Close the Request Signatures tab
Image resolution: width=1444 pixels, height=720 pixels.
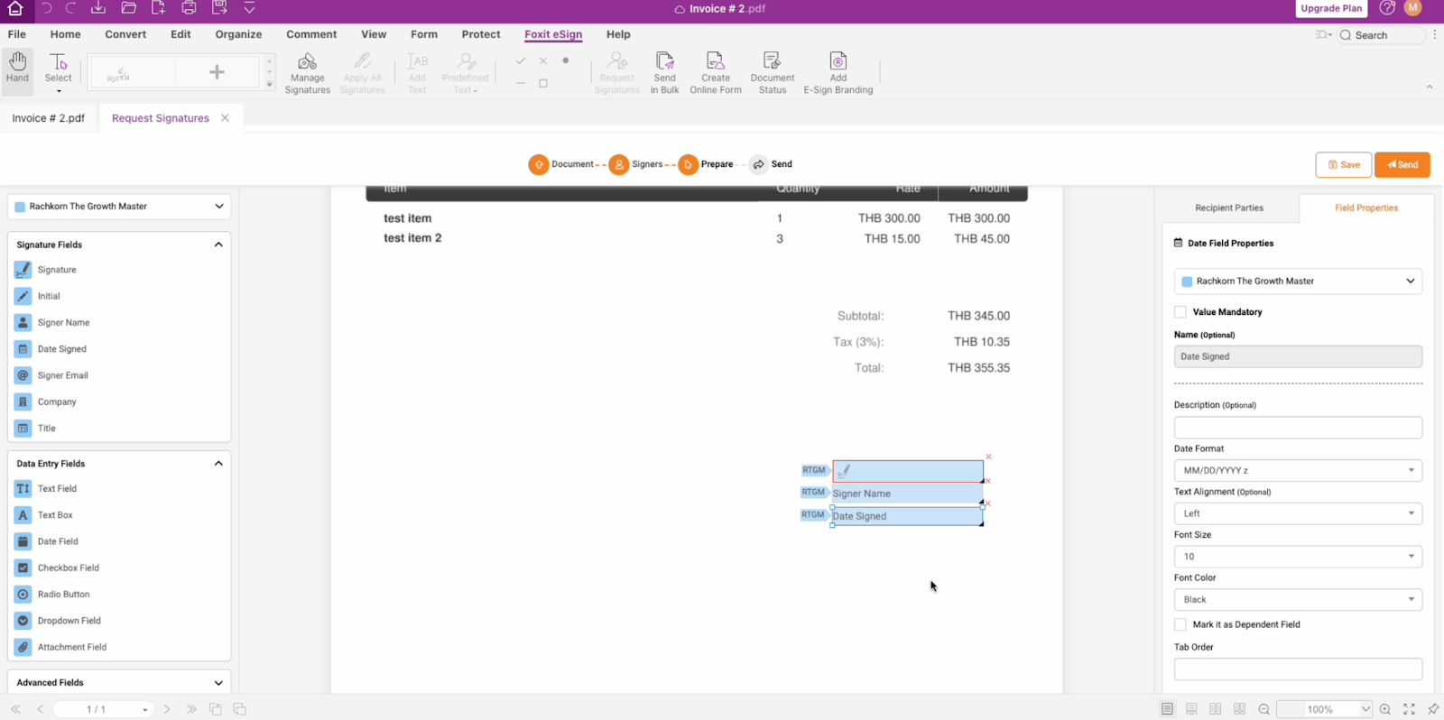click(x=225, y=118)
